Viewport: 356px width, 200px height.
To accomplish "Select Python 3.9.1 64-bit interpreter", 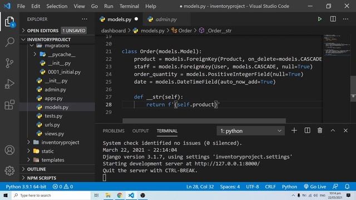I will [26, 187].
